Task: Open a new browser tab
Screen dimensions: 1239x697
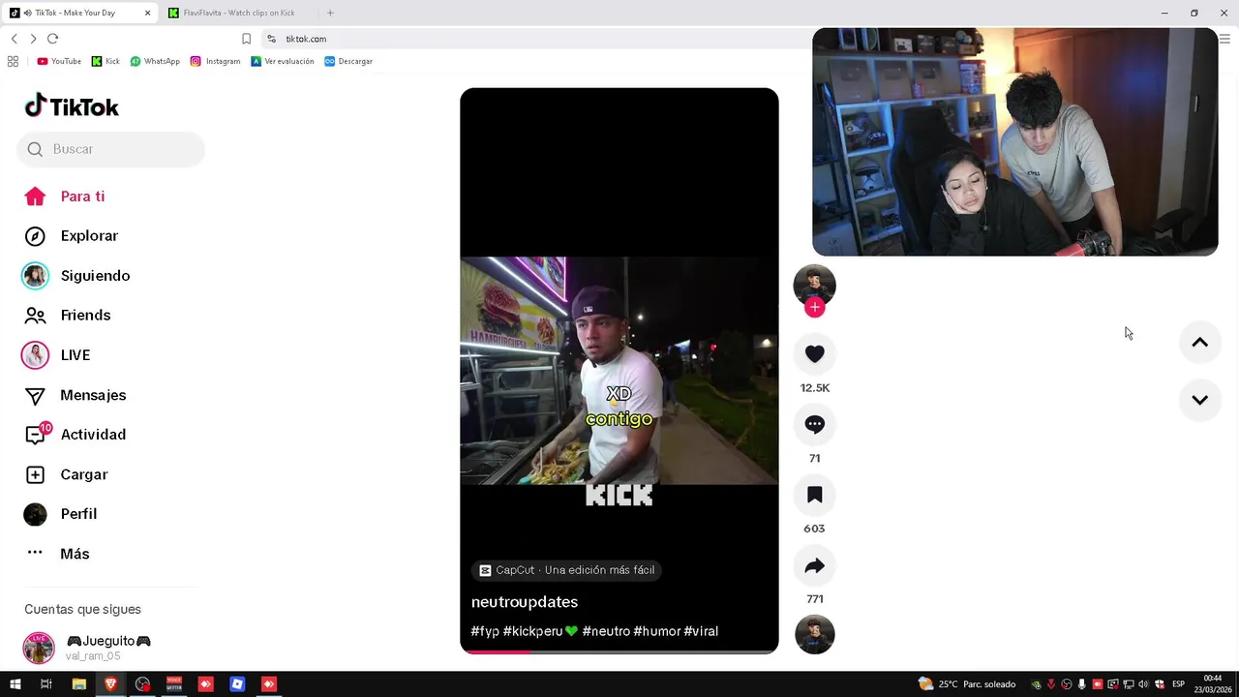Action: 330,13
